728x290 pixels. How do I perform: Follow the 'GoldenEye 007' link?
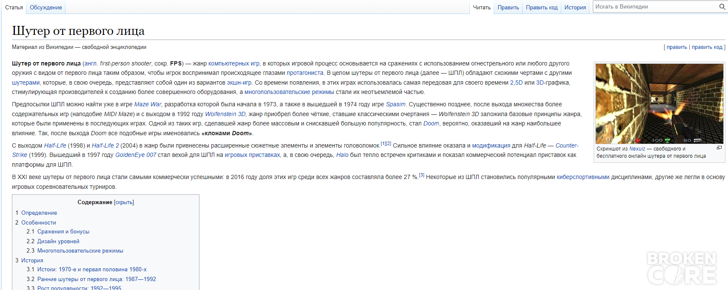coord(136,155)
